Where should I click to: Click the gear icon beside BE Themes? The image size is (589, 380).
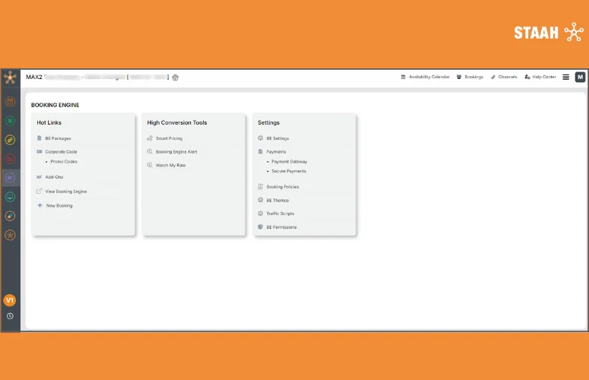coord(261,200)
